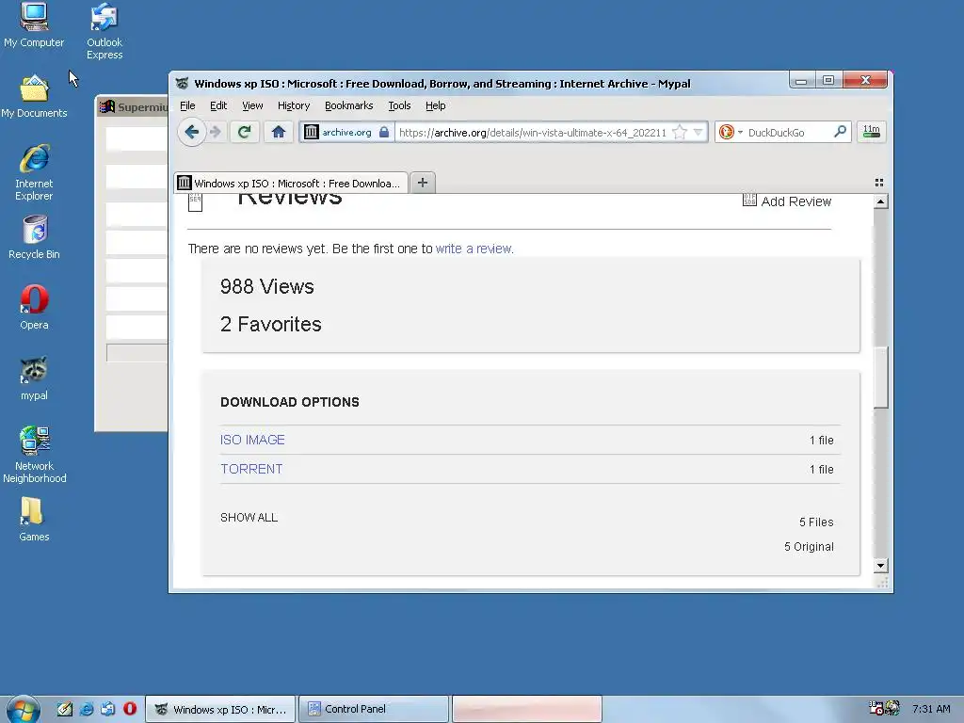Click the Forward arrow in Mypal toolbar
The image size is (964, 723).
pos(216,132)
